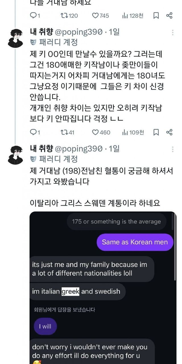
Task: Share the tweet with 460 likes
Action: click(169, 132)
